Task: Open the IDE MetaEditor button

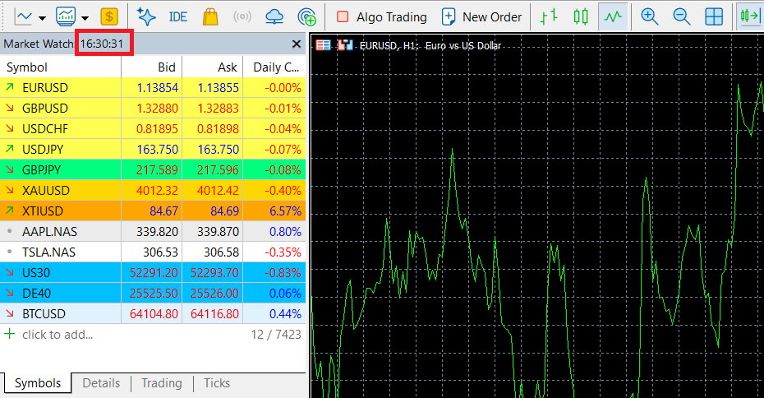Action: coord(177,17)
